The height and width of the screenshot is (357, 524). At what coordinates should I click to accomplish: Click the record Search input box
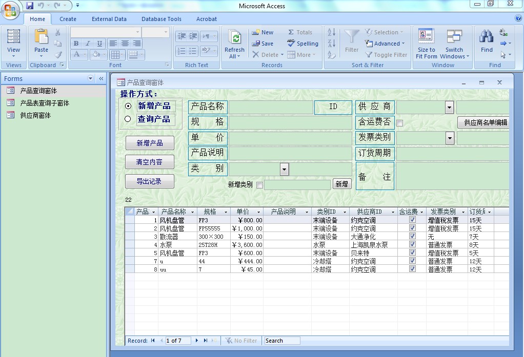tap(281, 341)
